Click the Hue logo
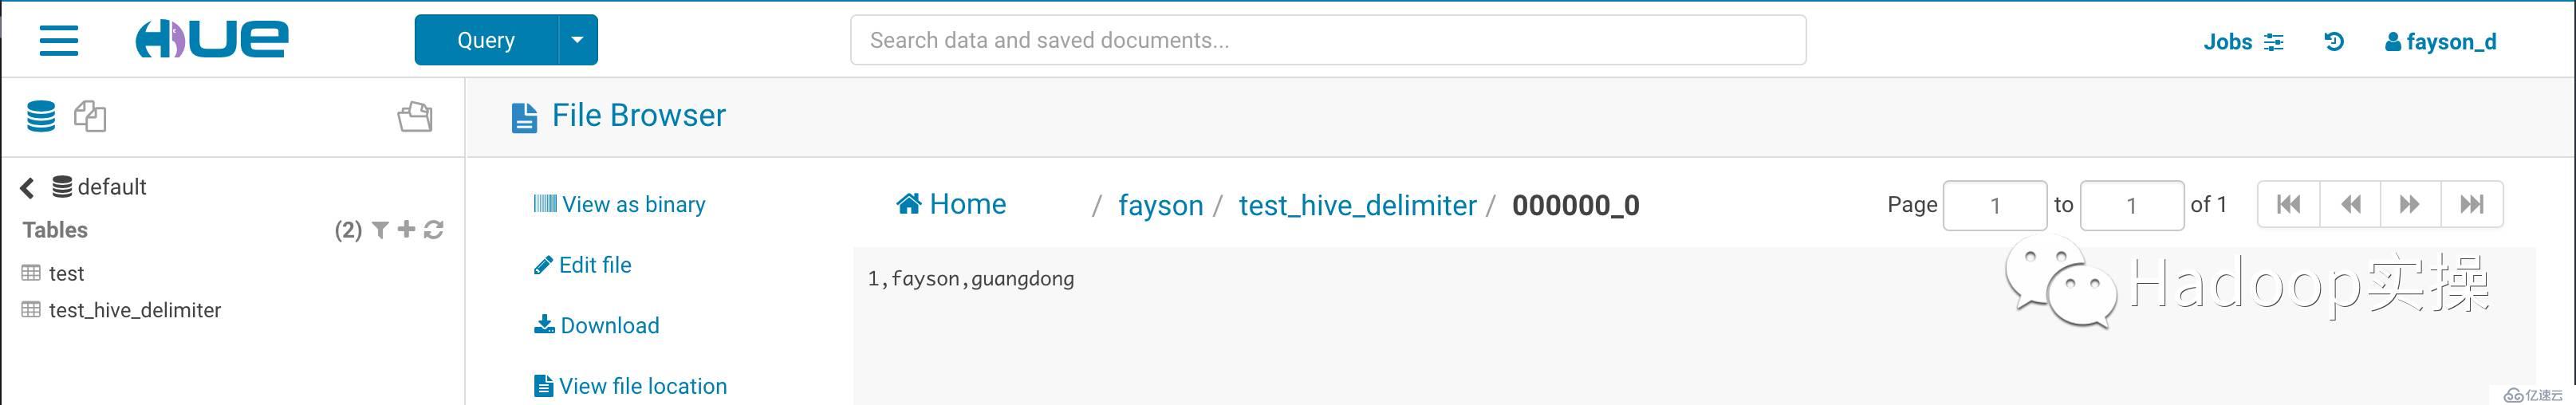 [x=212, y=40]
